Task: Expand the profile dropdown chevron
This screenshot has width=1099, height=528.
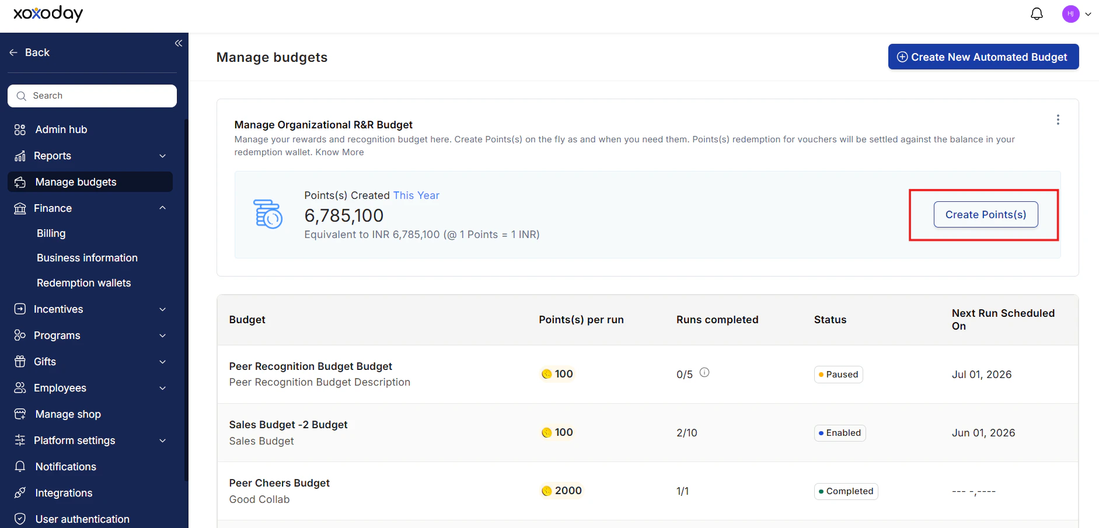Action: (x=1088, y=14)
